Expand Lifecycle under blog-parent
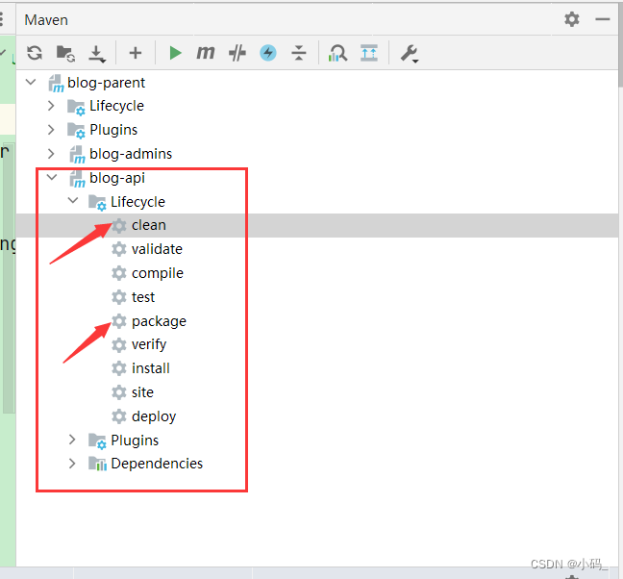Screen dimensions: 623x579 (51, 106)
